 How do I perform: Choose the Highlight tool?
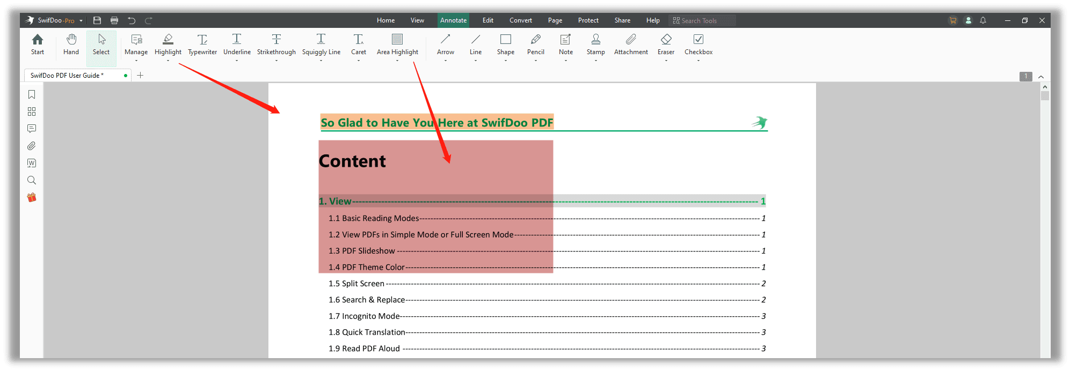click(168, 45)
